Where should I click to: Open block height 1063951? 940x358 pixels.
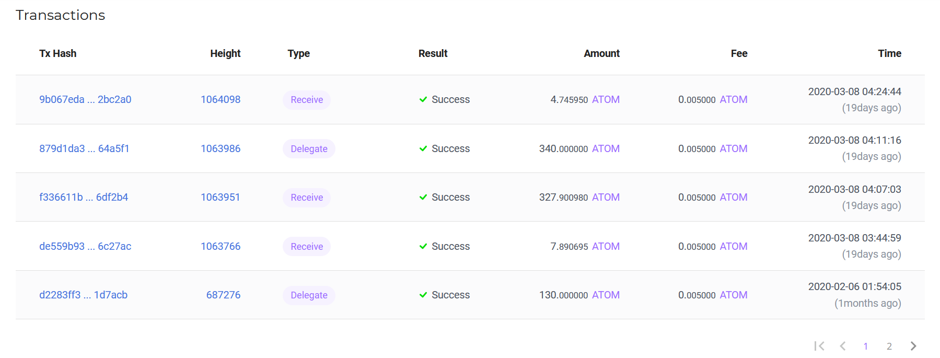221,197
